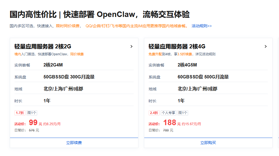
Task: Click the 60GBSSD盘 500G月流量 system disk text
Action: (203, 77)
